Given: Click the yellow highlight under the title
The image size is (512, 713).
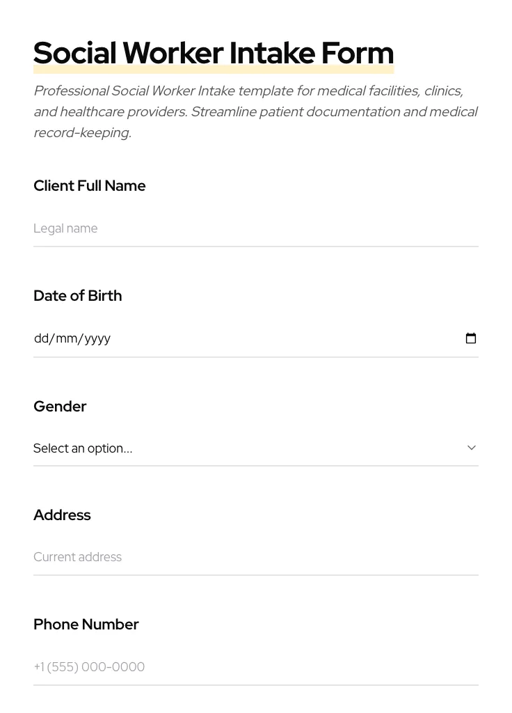Looking at the screenshot, I should coord(213,70).
